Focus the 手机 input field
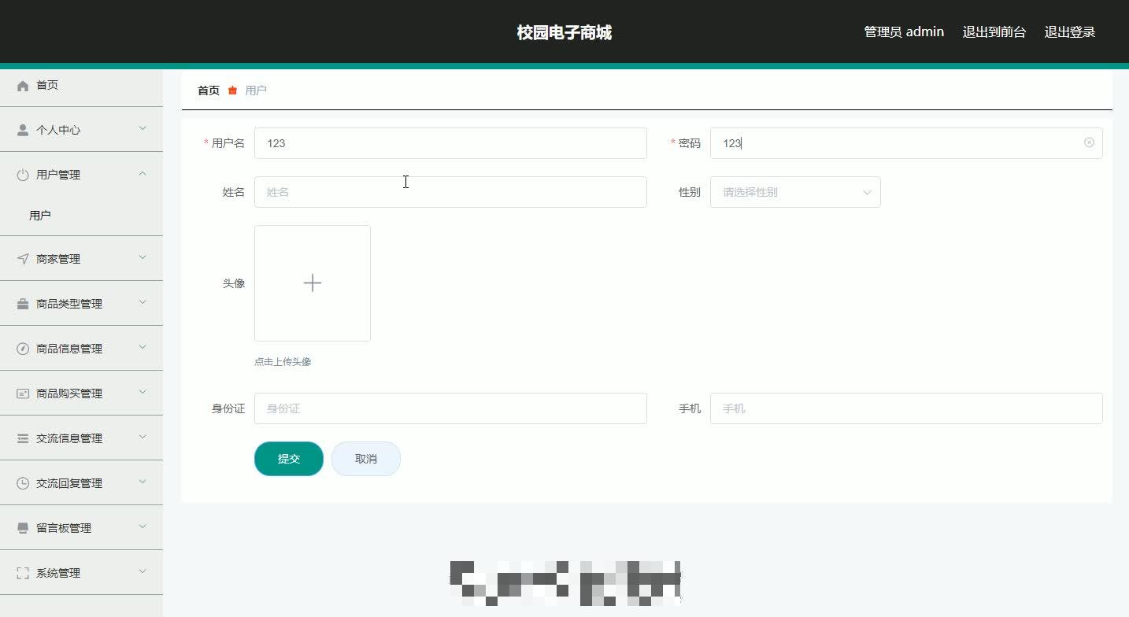 tap(906, 408)
